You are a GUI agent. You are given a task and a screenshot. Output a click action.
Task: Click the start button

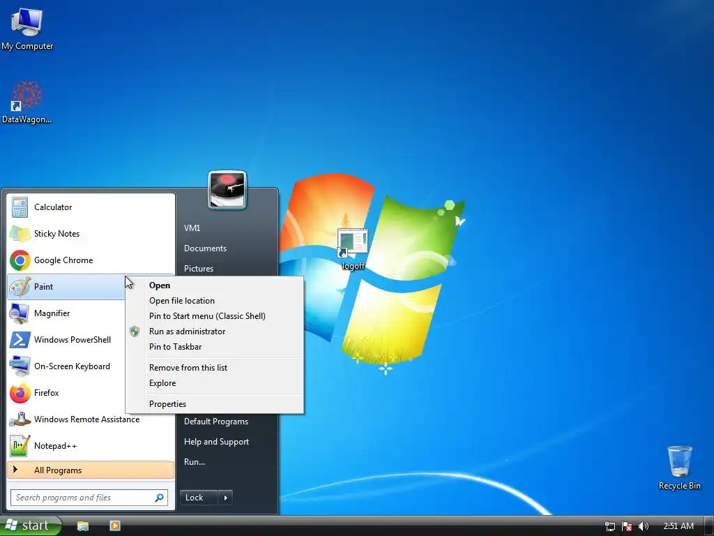tap(31, 526)
